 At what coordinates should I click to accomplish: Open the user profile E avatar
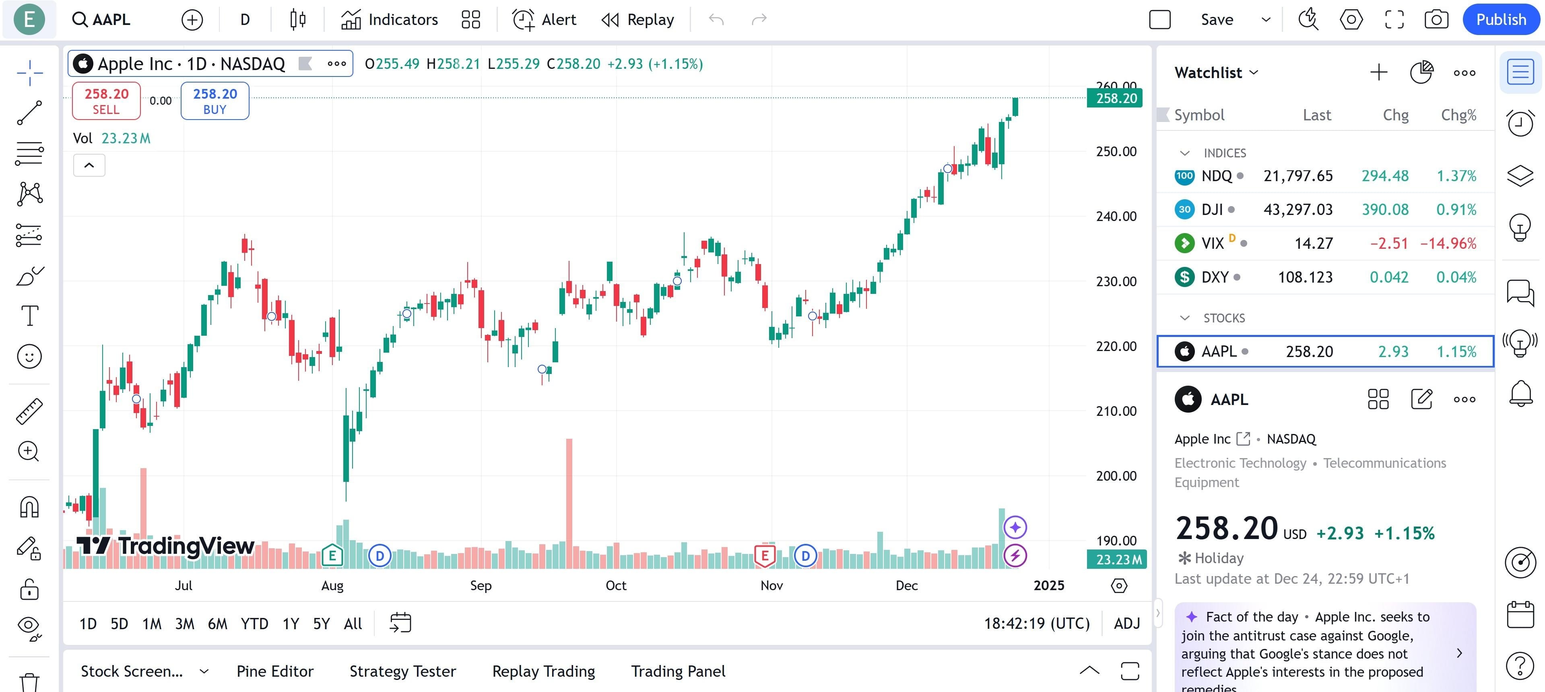(x=29, y=19)
